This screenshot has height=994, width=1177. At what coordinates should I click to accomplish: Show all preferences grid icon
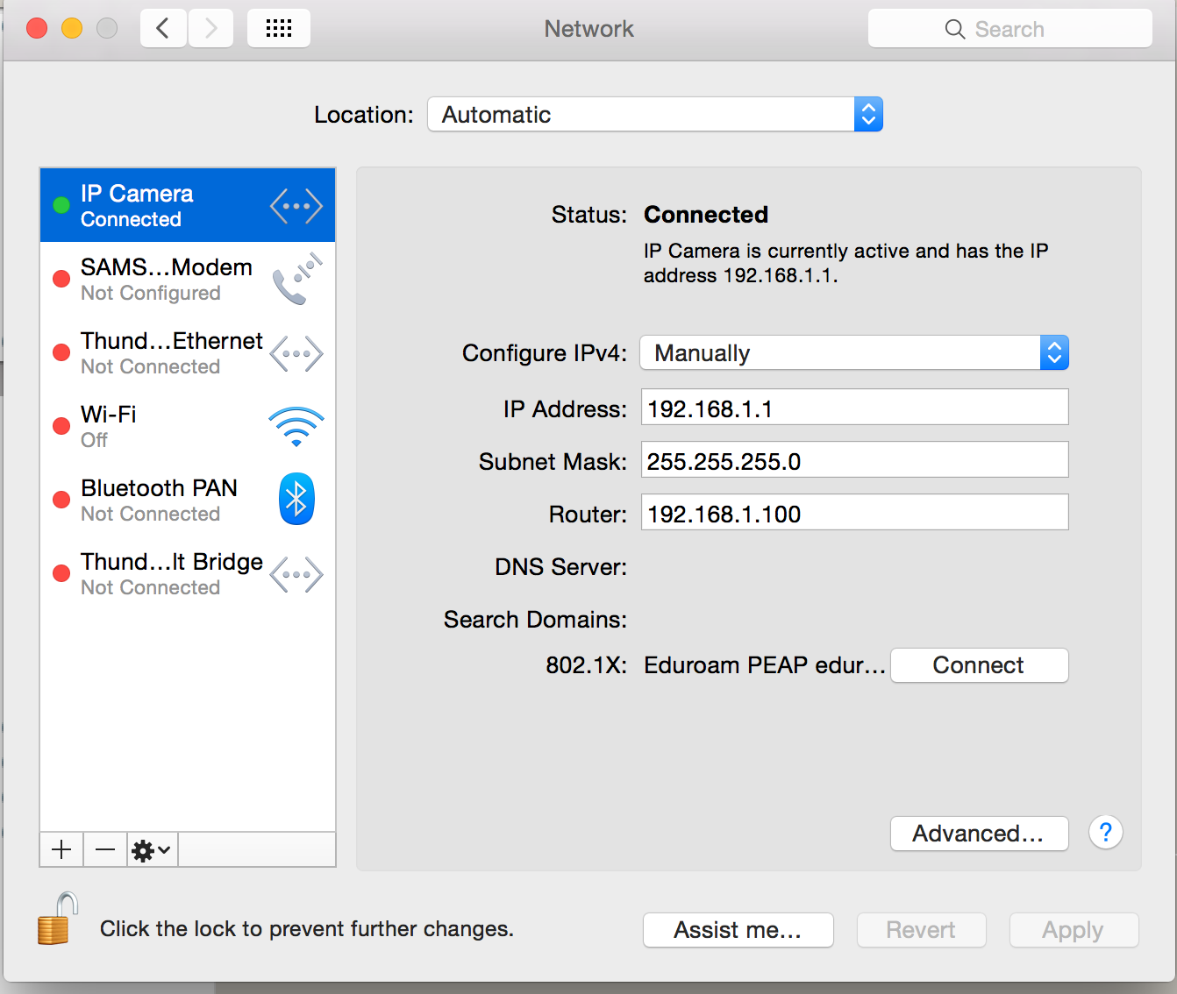pyautogui.click(x=278, y=29)
